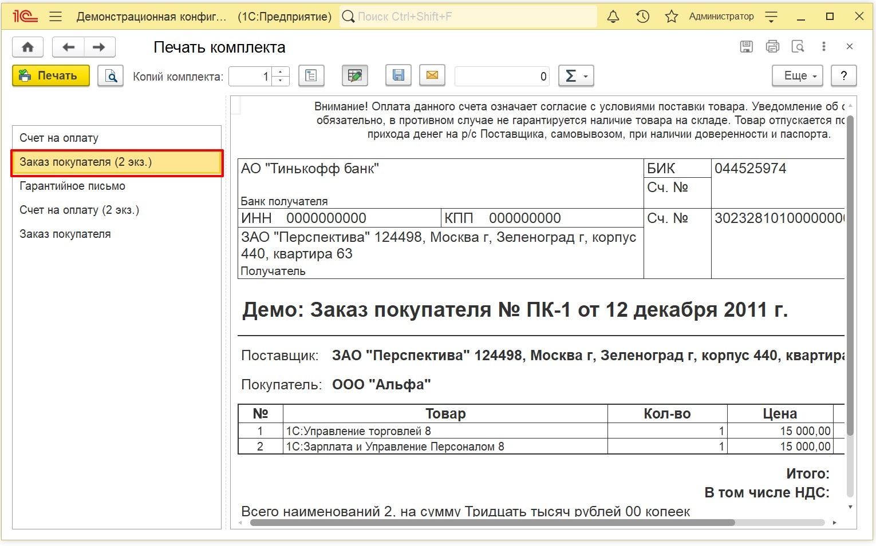876x546 pixels.
Task: Click the scroll left arrow of the preview
Action: pos(239,523)
